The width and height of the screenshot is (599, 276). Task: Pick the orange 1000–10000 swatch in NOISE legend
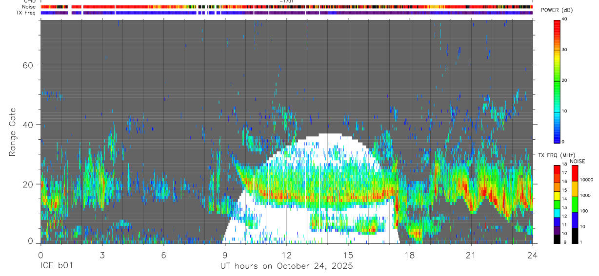click(x=575, y=188)
